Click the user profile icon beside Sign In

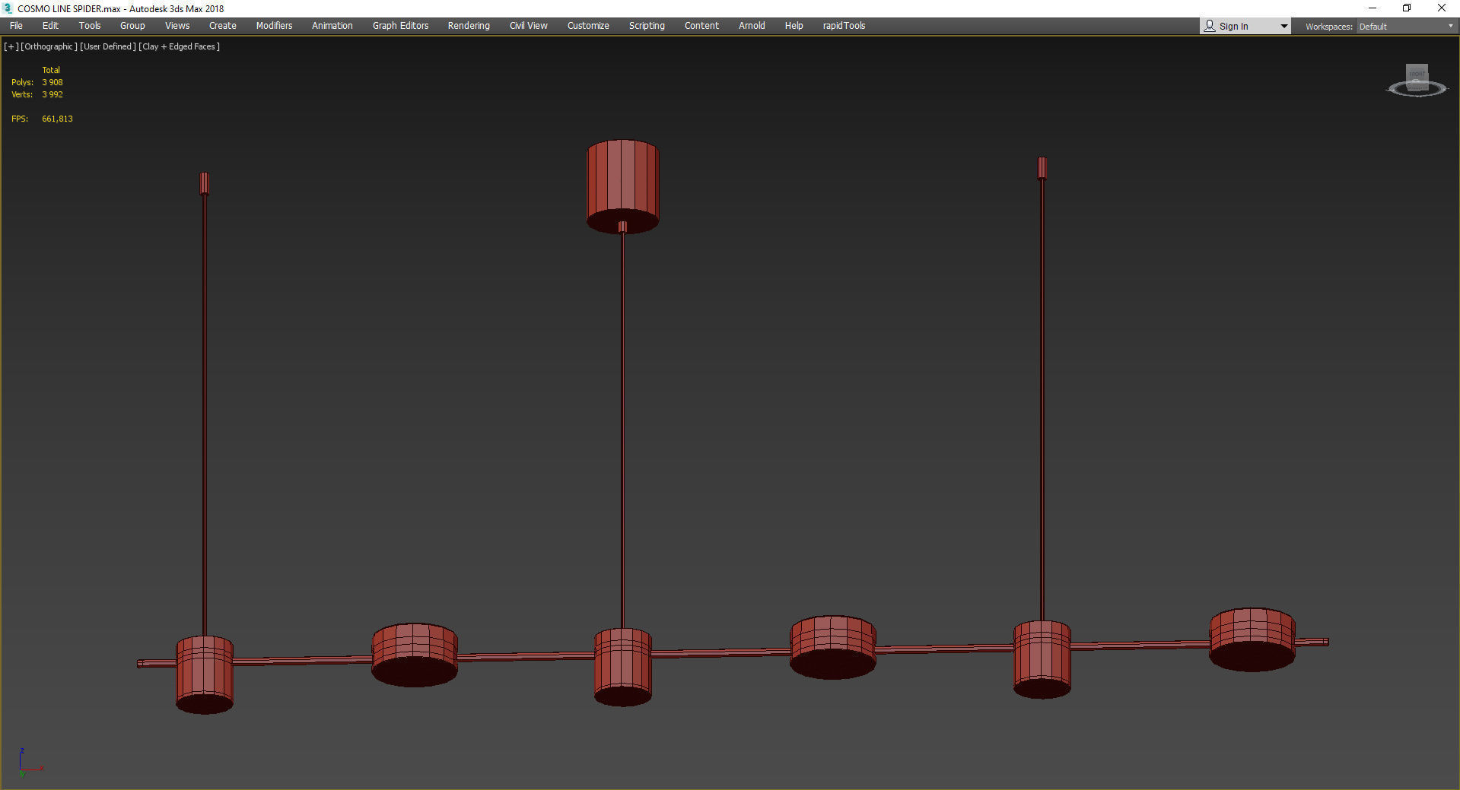point(1210,26)
